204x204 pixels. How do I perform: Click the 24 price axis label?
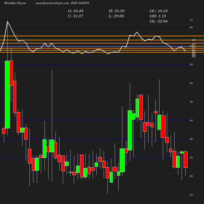(x=191, y=195)
